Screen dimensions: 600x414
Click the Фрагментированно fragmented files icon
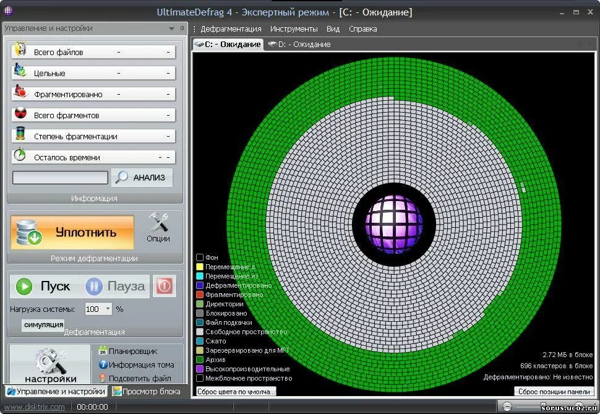click(x=20, y=92)
